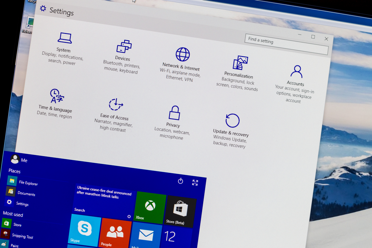This screenshot has width=372, height=248.
Task: Expand Start menu to full screen
Action: (195, 183)
